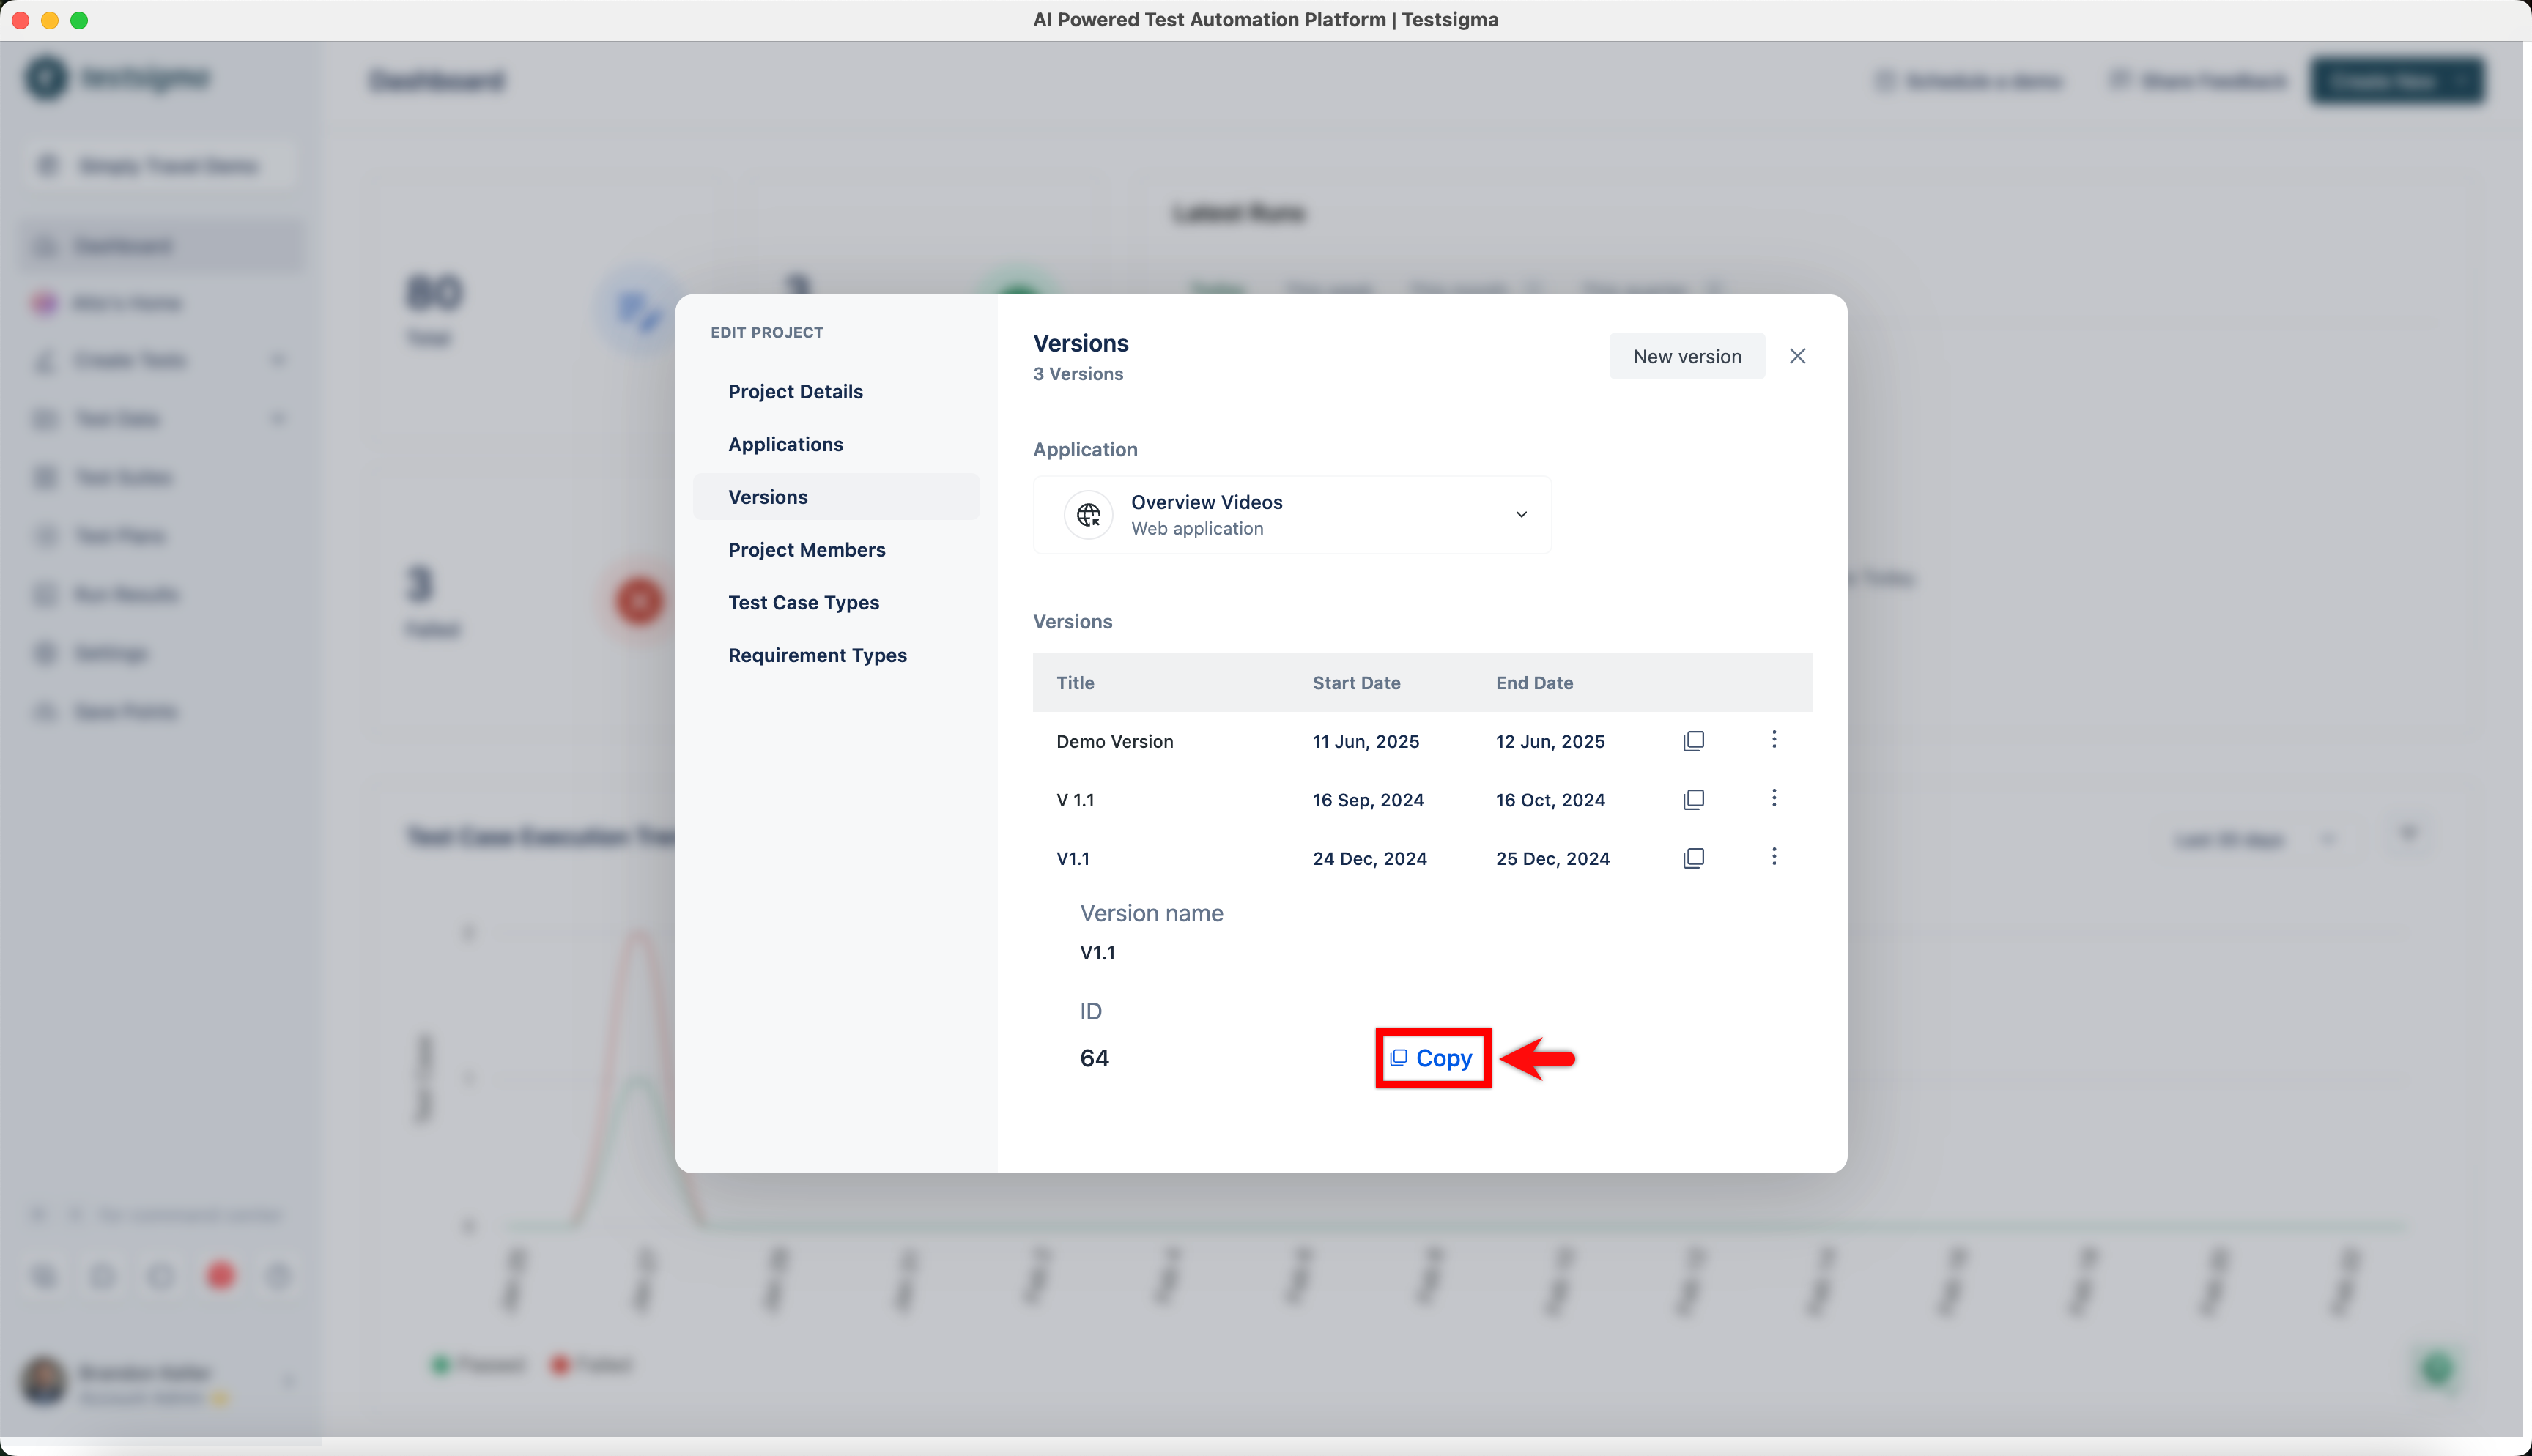2532x1456 pixels.
Task: Switch to Applications section
Action: (x=785, y=444)
